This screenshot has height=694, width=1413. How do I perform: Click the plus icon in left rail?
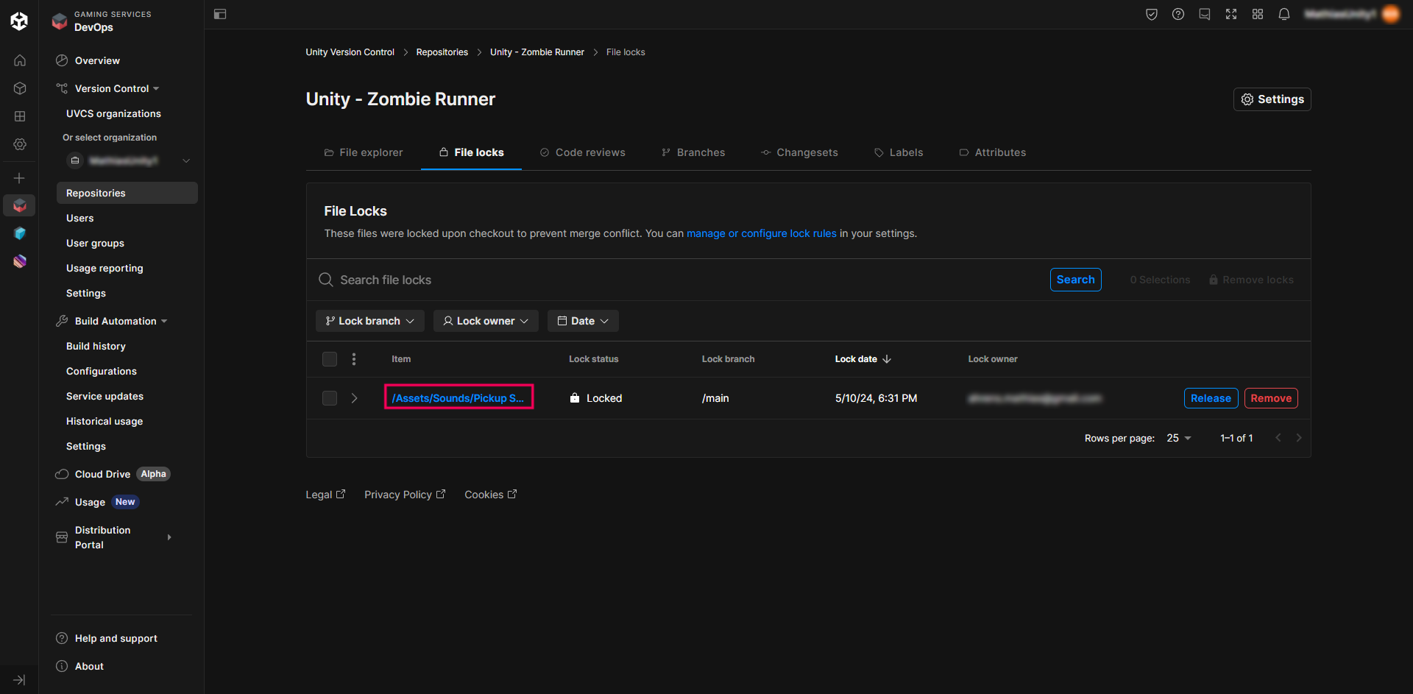point(20,178)
